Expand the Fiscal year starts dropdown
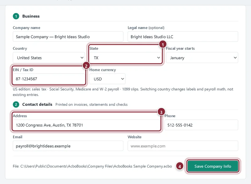This screenshot has width=251, height=184. point(202,58)
